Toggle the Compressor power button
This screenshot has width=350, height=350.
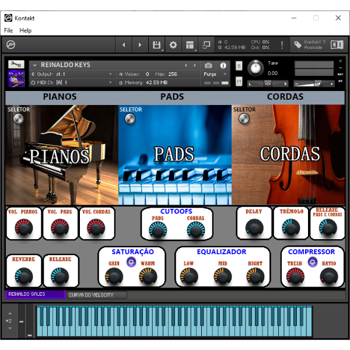tap(313, 262)
